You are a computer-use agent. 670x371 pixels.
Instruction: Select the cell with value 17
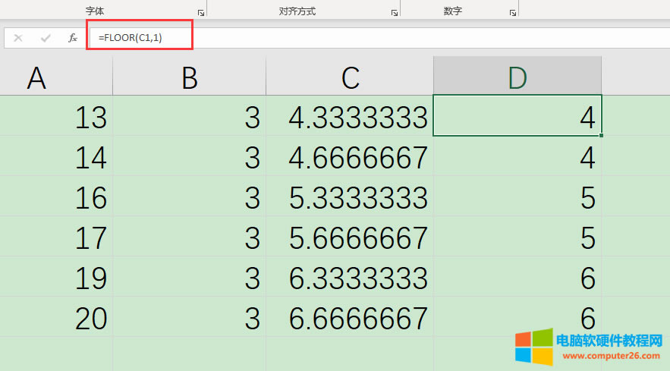[56, 237]
